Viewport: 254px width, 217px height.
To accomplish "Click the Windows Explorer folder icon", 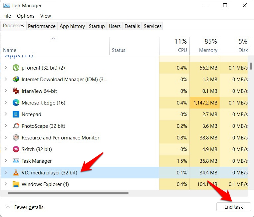I will [x=16, y=184].
